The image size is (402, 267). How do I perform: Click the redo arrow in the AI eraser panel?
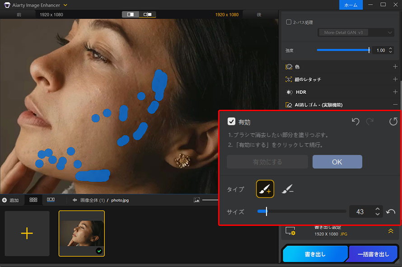(x=369, y=122)
